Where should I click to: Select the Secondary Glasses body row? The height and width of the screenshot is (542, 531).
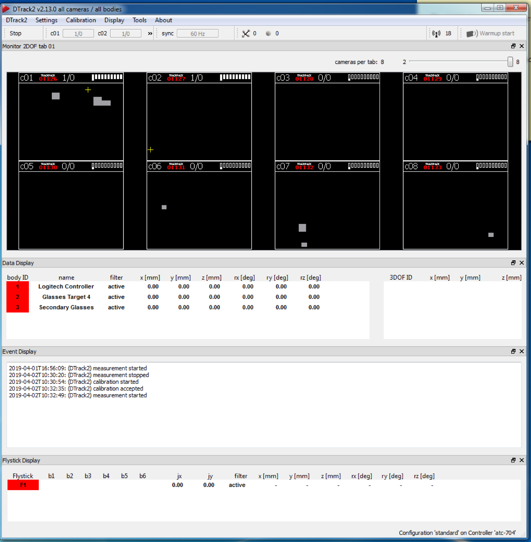tap(66, 307)
